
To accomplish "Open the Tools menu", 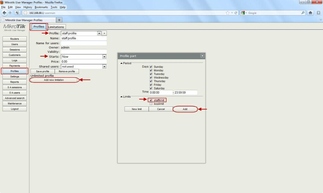I will [x=54, y=7].
